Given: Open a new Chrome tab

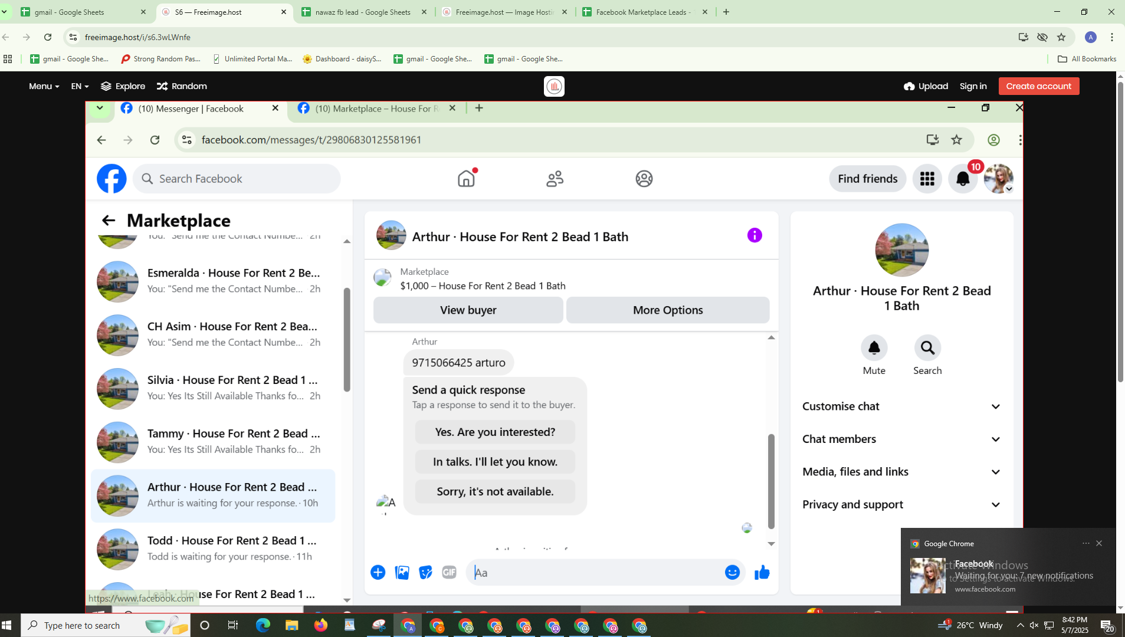Looking at the screenshot, I should coord(726,12).
